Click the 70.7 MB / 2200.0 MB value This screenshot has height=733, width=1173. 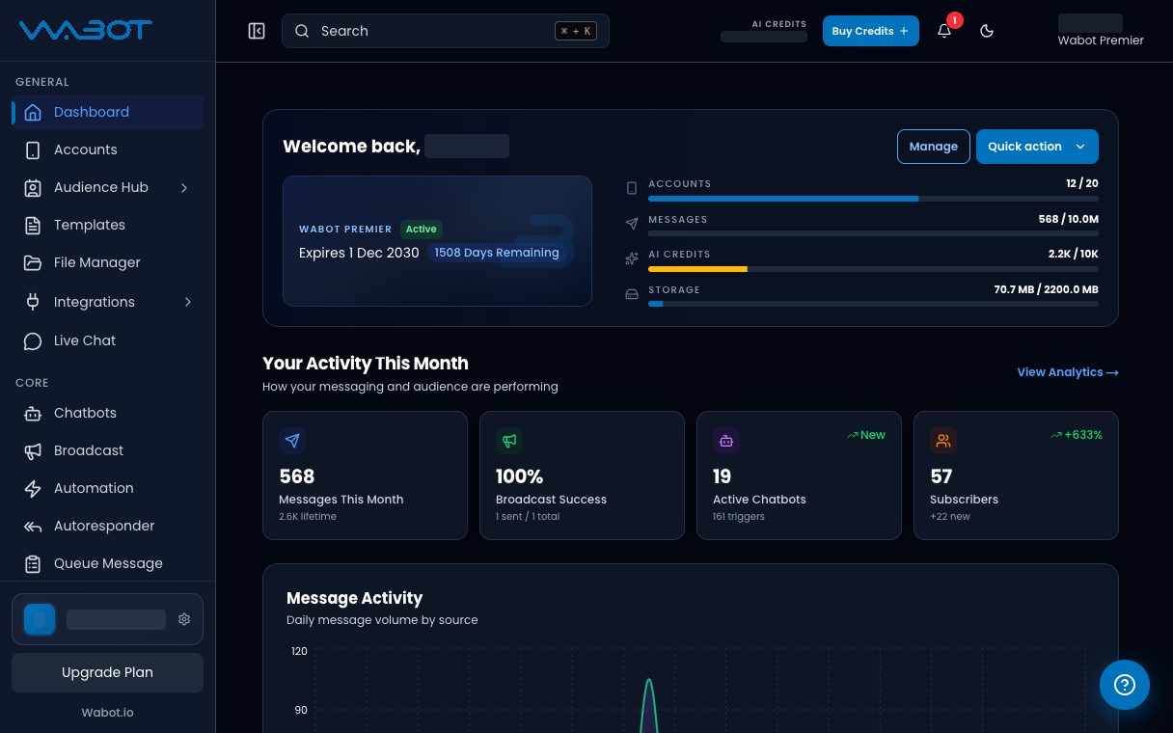[1046, 289]
